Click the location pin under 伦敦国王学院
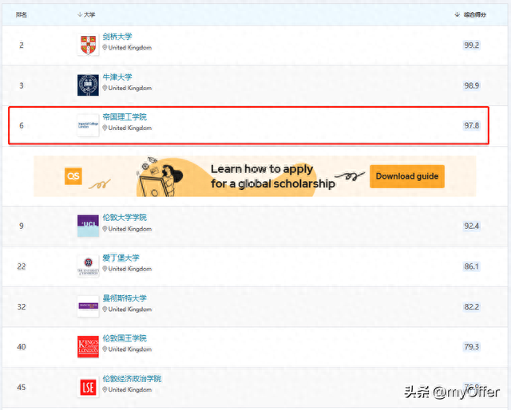The width and height of the screenshot is (511, 410). pos(105,349)
